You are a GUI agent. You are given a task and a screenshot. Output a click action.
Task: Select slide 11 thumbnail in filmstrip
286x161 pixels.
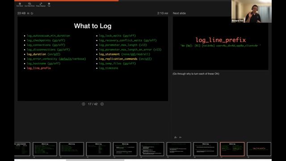71,149
